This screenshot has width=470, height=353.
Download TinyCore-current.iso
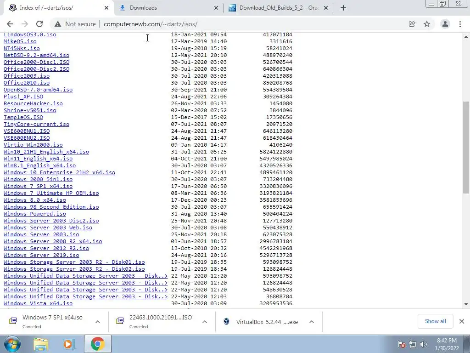(x=36, y=124)
